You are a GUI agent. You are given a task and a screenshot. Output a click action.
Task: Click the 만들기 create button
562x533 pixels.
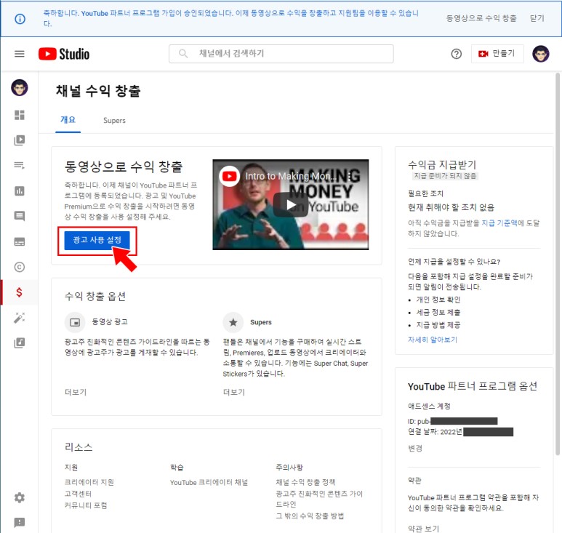pos(497,54)
